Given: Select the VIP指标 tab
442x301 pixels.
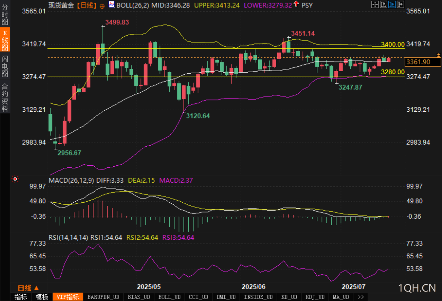Looking at the screenshot, I should [68, 297].
